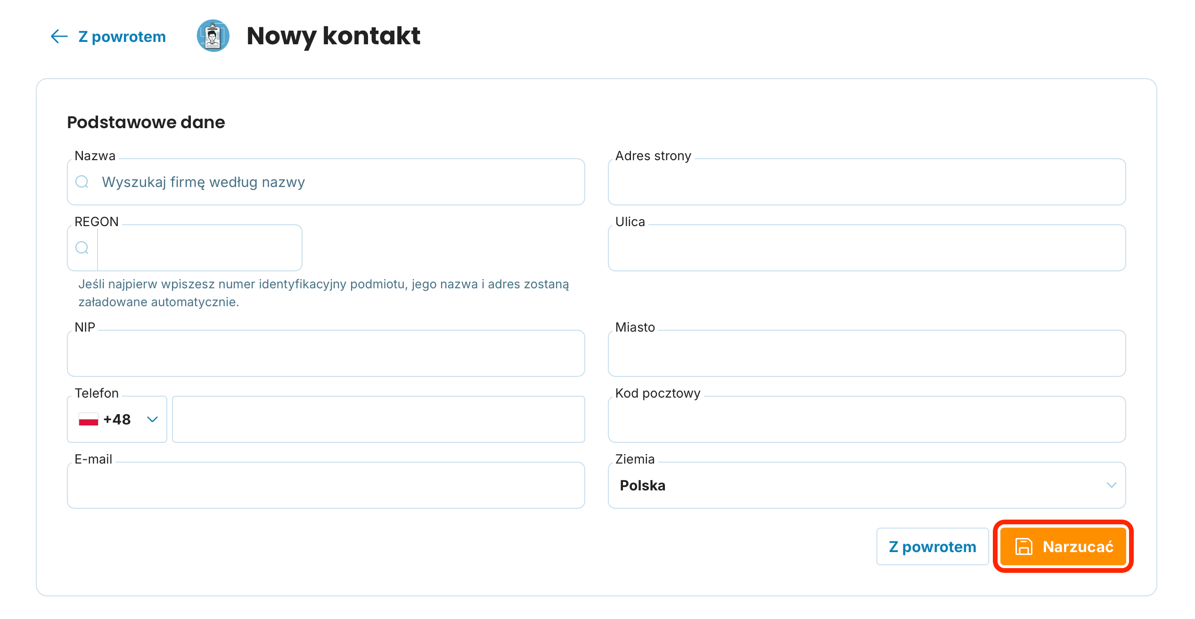Click into the Telefon number input

378,419
